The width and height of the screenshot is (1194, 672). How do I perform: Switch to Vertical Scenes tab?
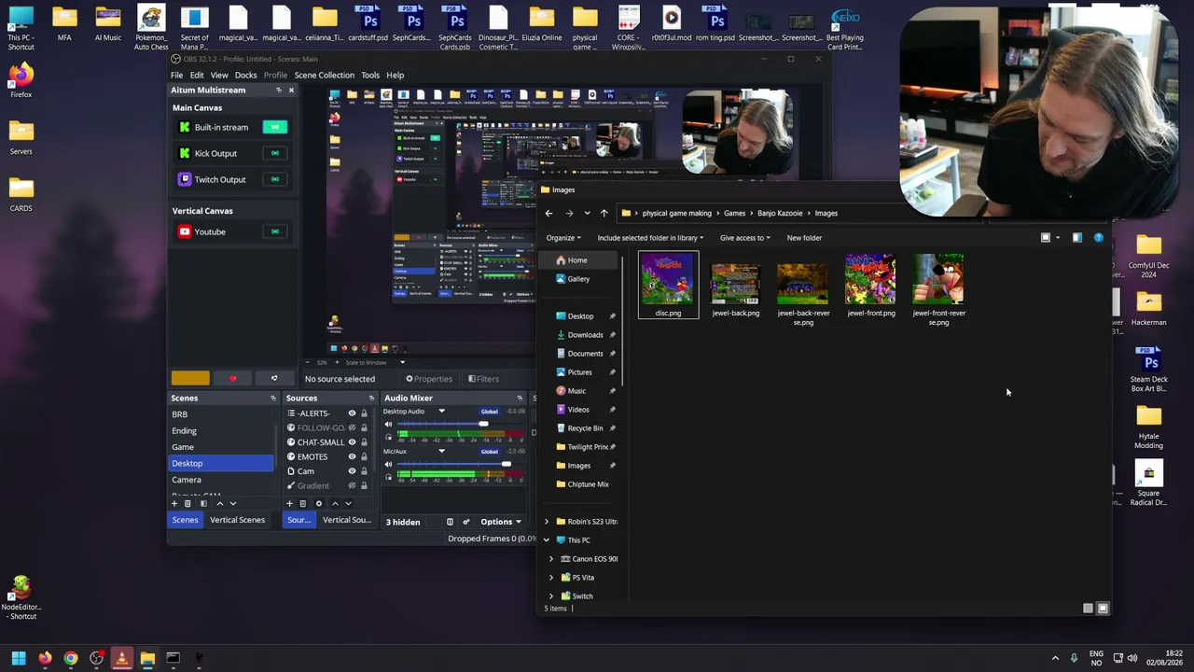click(237, 520)
